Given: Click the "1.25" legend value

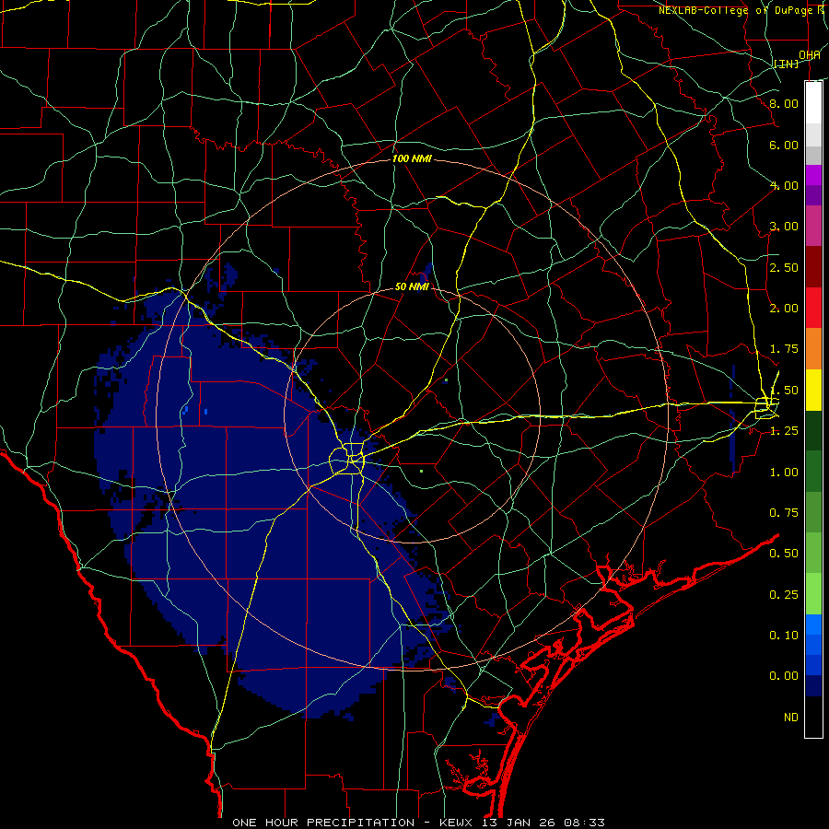Looking at the screenshot, I should 784,431.
